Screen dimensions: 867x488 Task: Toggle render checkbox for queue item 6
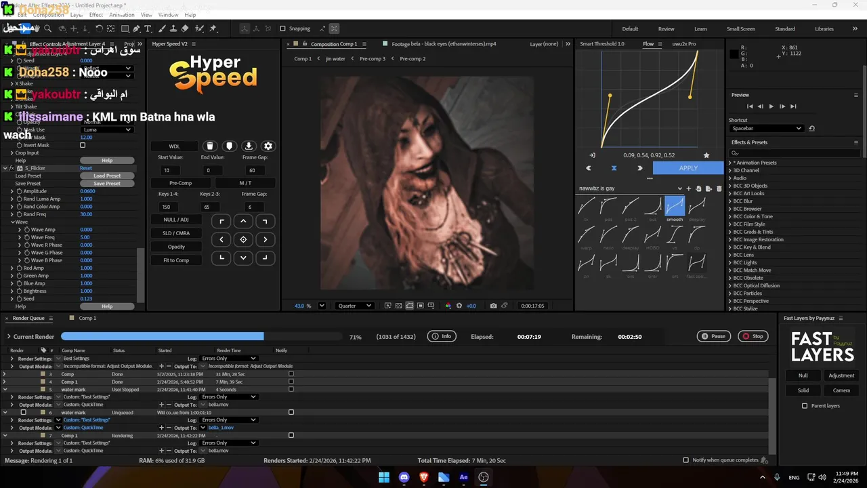(23, 412)
